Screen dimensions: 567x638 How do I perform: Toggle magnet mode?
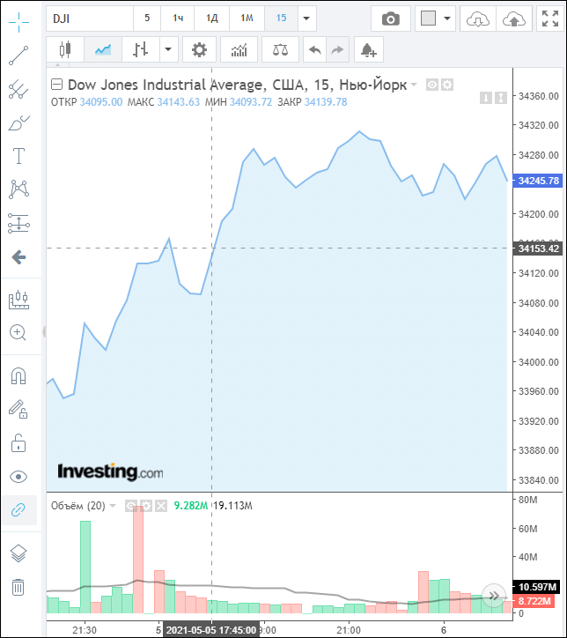click(x=18, y=376)
